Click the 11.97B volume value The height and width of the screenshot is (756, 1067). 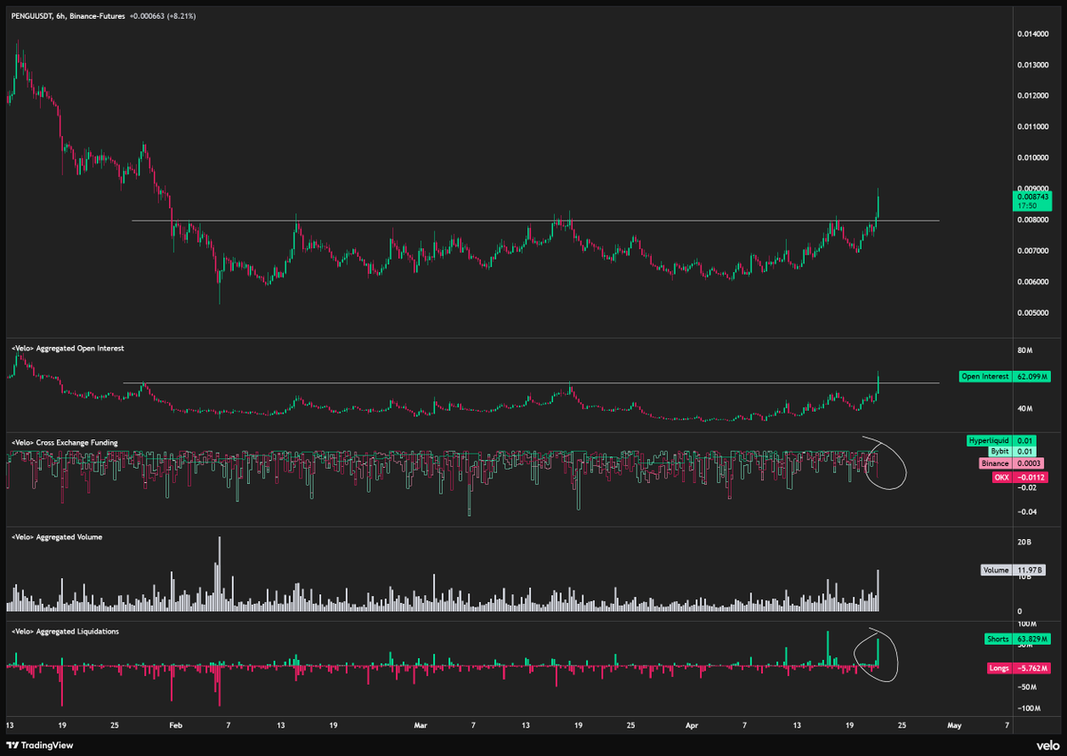click(x=1029, y=570)
